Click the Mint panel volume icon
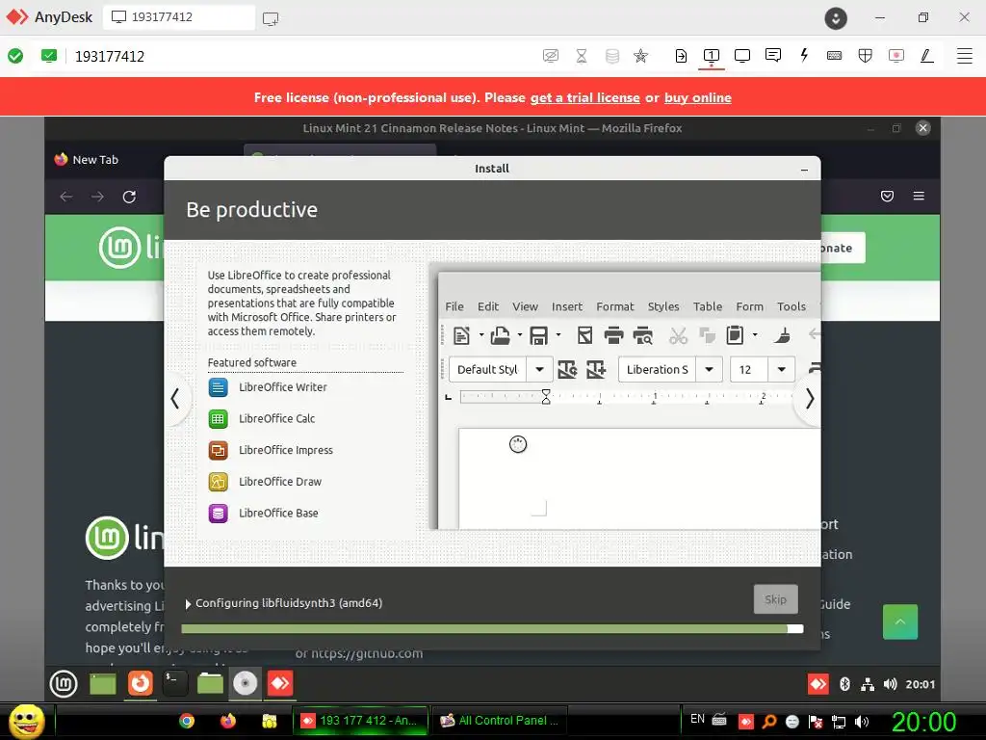Screen dimensions: 986x740 point(890,684)
